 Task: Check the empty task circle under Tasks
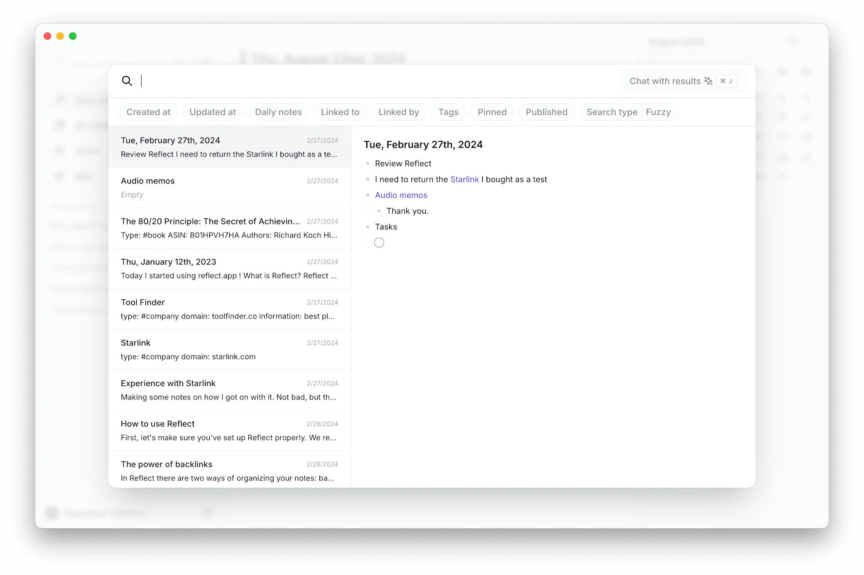pyautogui.click(x=379, y=243)
